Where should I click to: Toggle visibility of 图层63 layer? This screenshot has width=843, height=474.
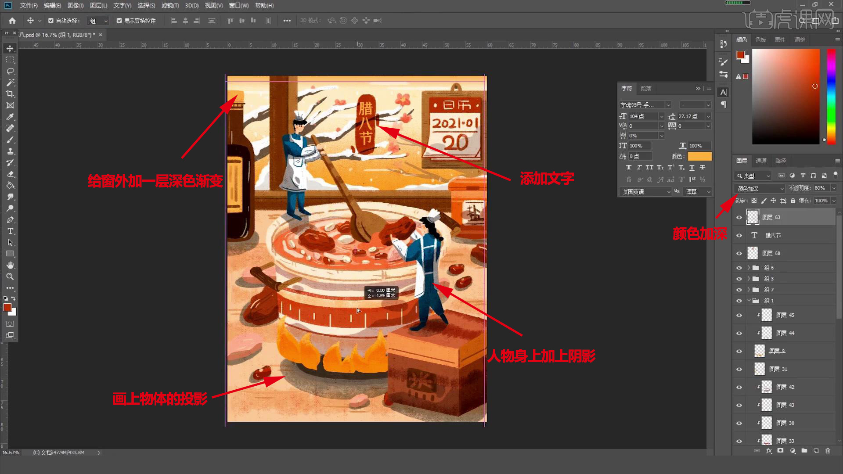point(739,217)
